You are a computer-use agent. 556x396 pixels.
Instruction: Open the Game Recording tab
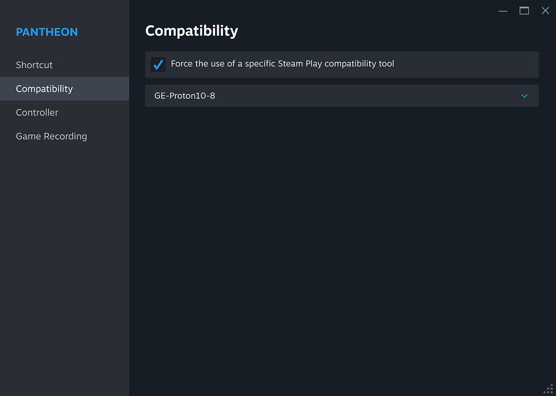51,137
